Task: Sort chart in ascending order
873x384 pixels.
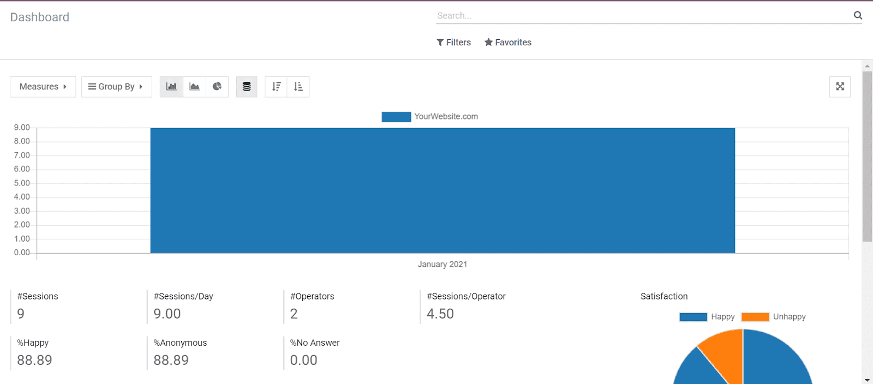Action: (x=298, y=87)
